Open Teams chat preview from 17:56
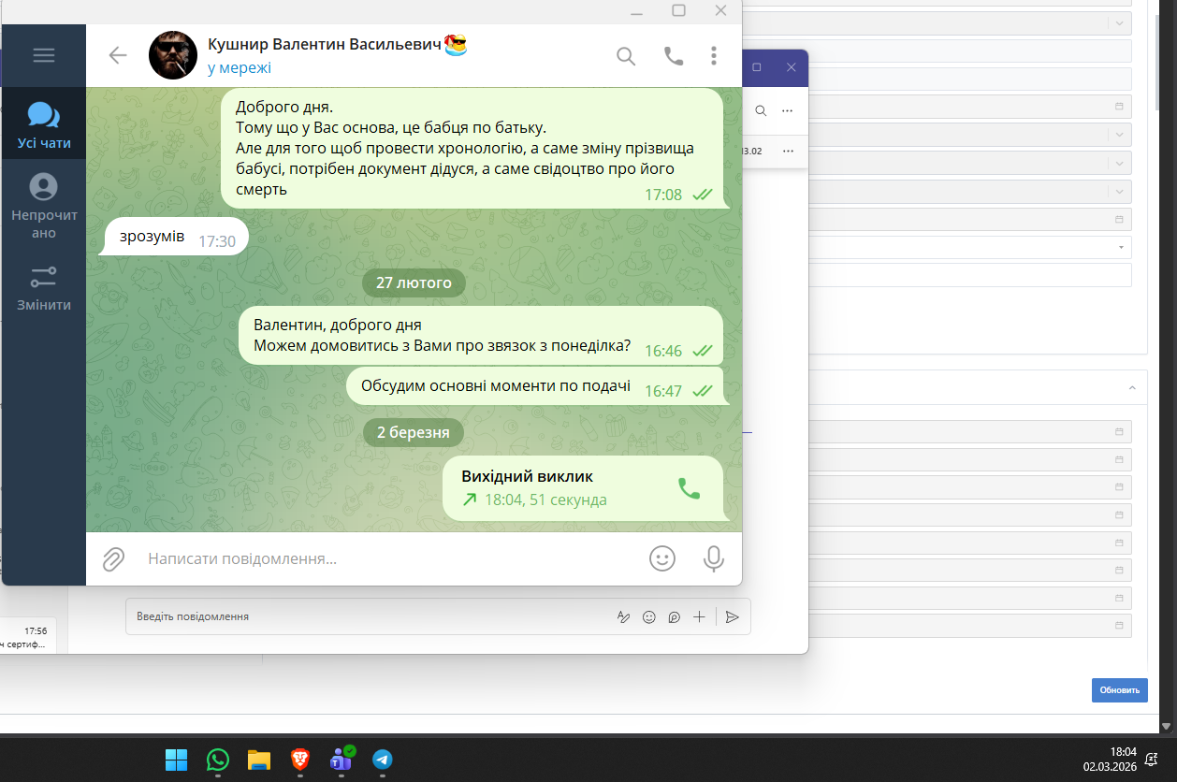The width and height of the screenshot is (1177, 782). click(x=28, y=636)
